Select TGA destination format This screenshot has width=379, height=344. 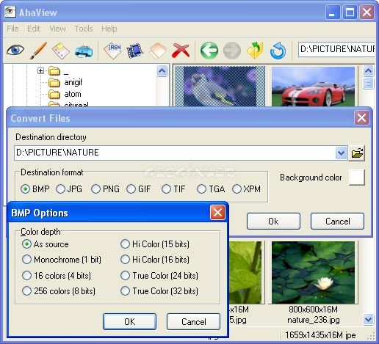[211, 189]
